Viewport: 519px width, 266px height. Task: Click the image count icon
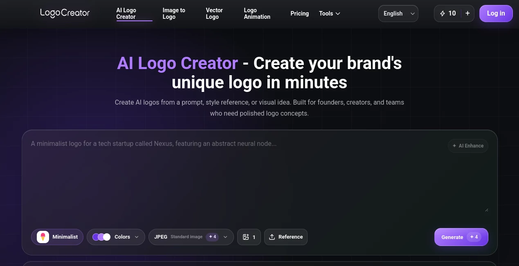click(246, 237)
